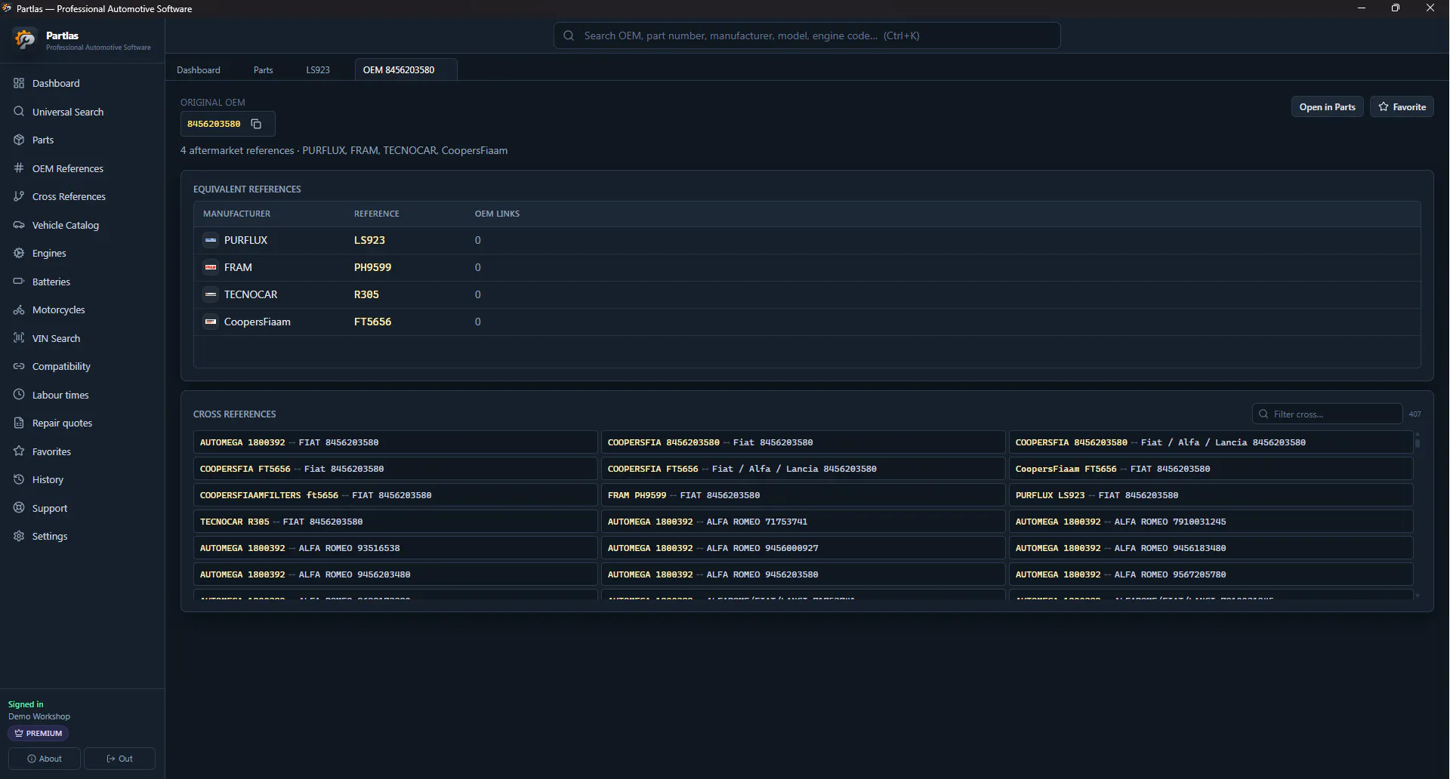
Task: Select AUTOMEGA 1800392 ALFA ROMEO 71753741 entry
Action: 803,522
